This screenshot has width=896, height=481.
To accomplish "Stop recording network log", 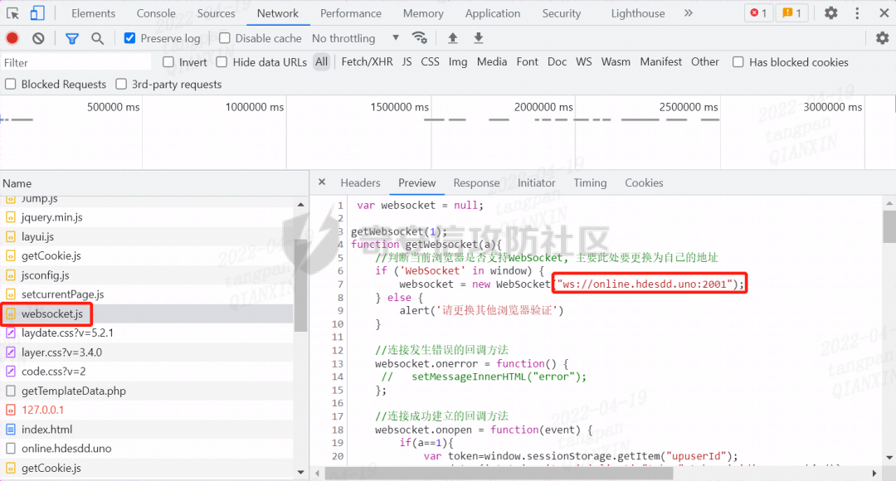I will tap(12, 38).
